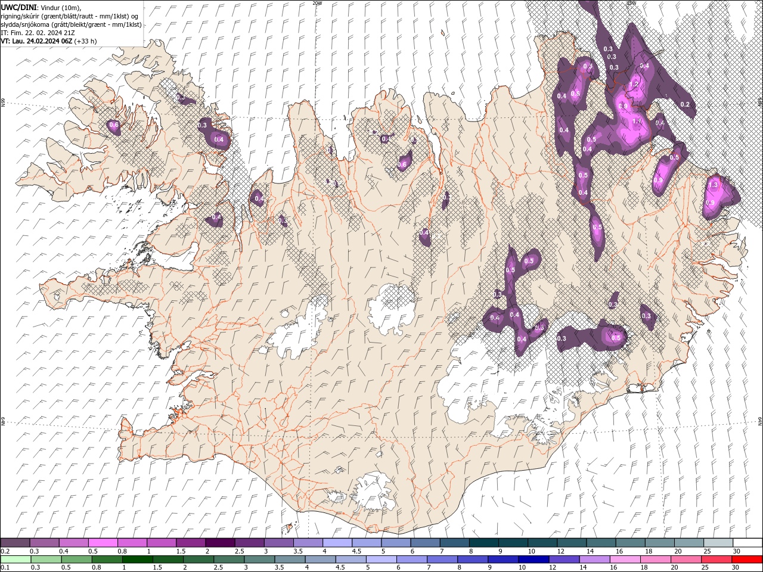Click the '1.3' snowfall value on the east coast

(x=714, y=185)
